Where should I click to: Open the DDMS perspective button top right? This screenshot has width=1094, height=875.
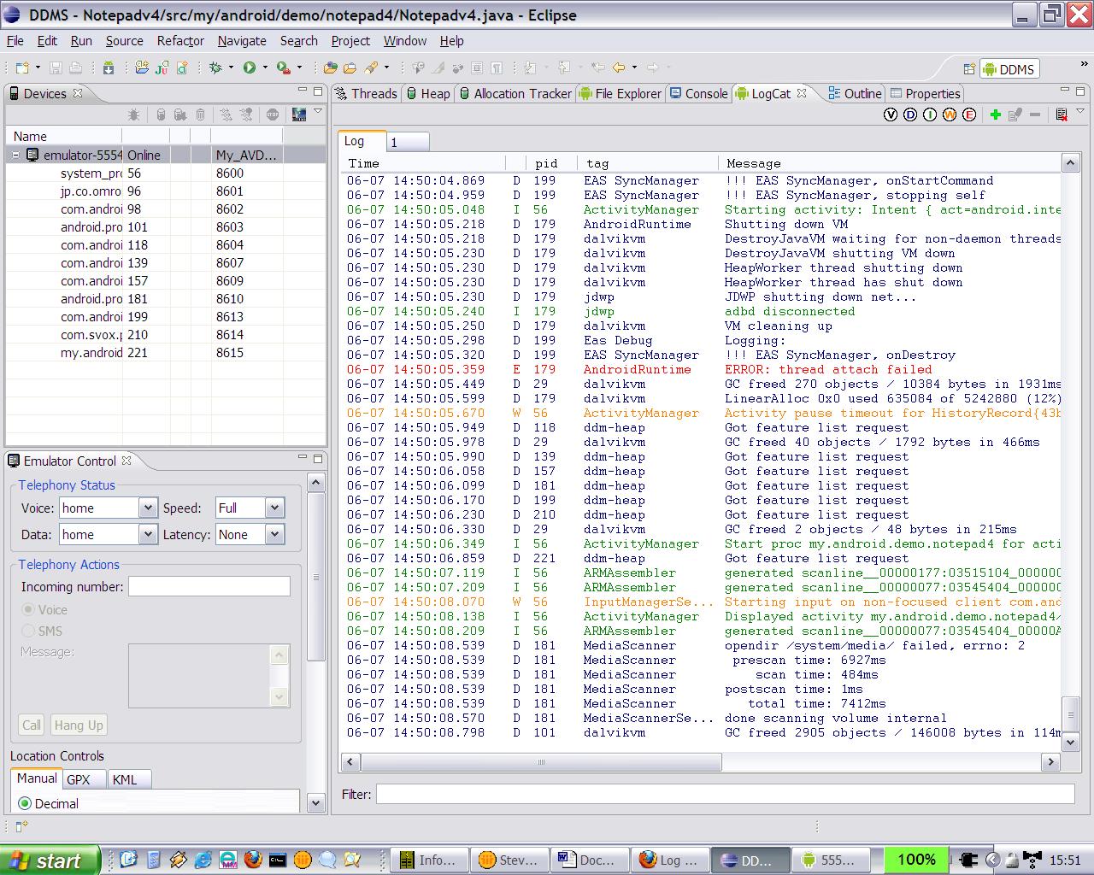point(1009,68)
